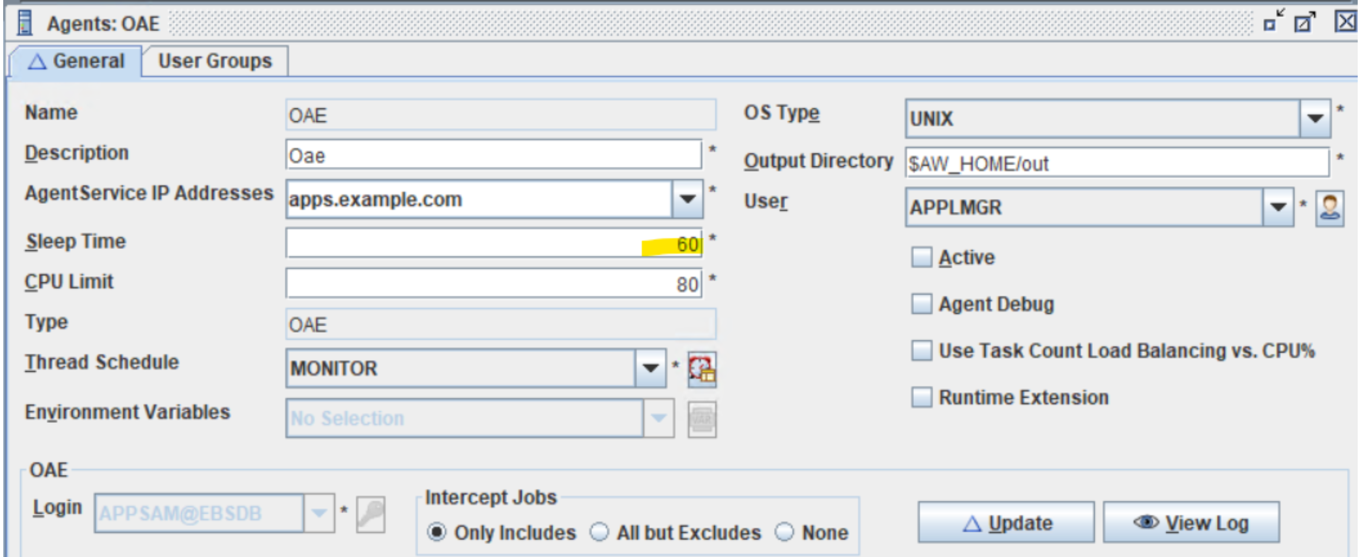Image resolution: width=1362 pixels, height=557 pixels.
Task: Expand the User dropdown list
Action: click(1278, 207)
